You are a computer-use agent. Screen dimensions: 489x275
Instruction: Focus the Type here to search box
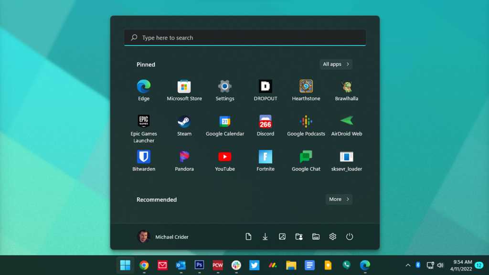(x=245, y=37)
